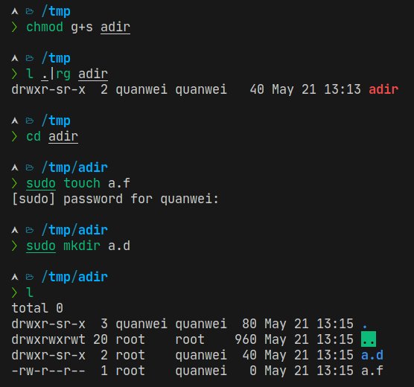Click the 'chmod' command word

pos(45,28)
